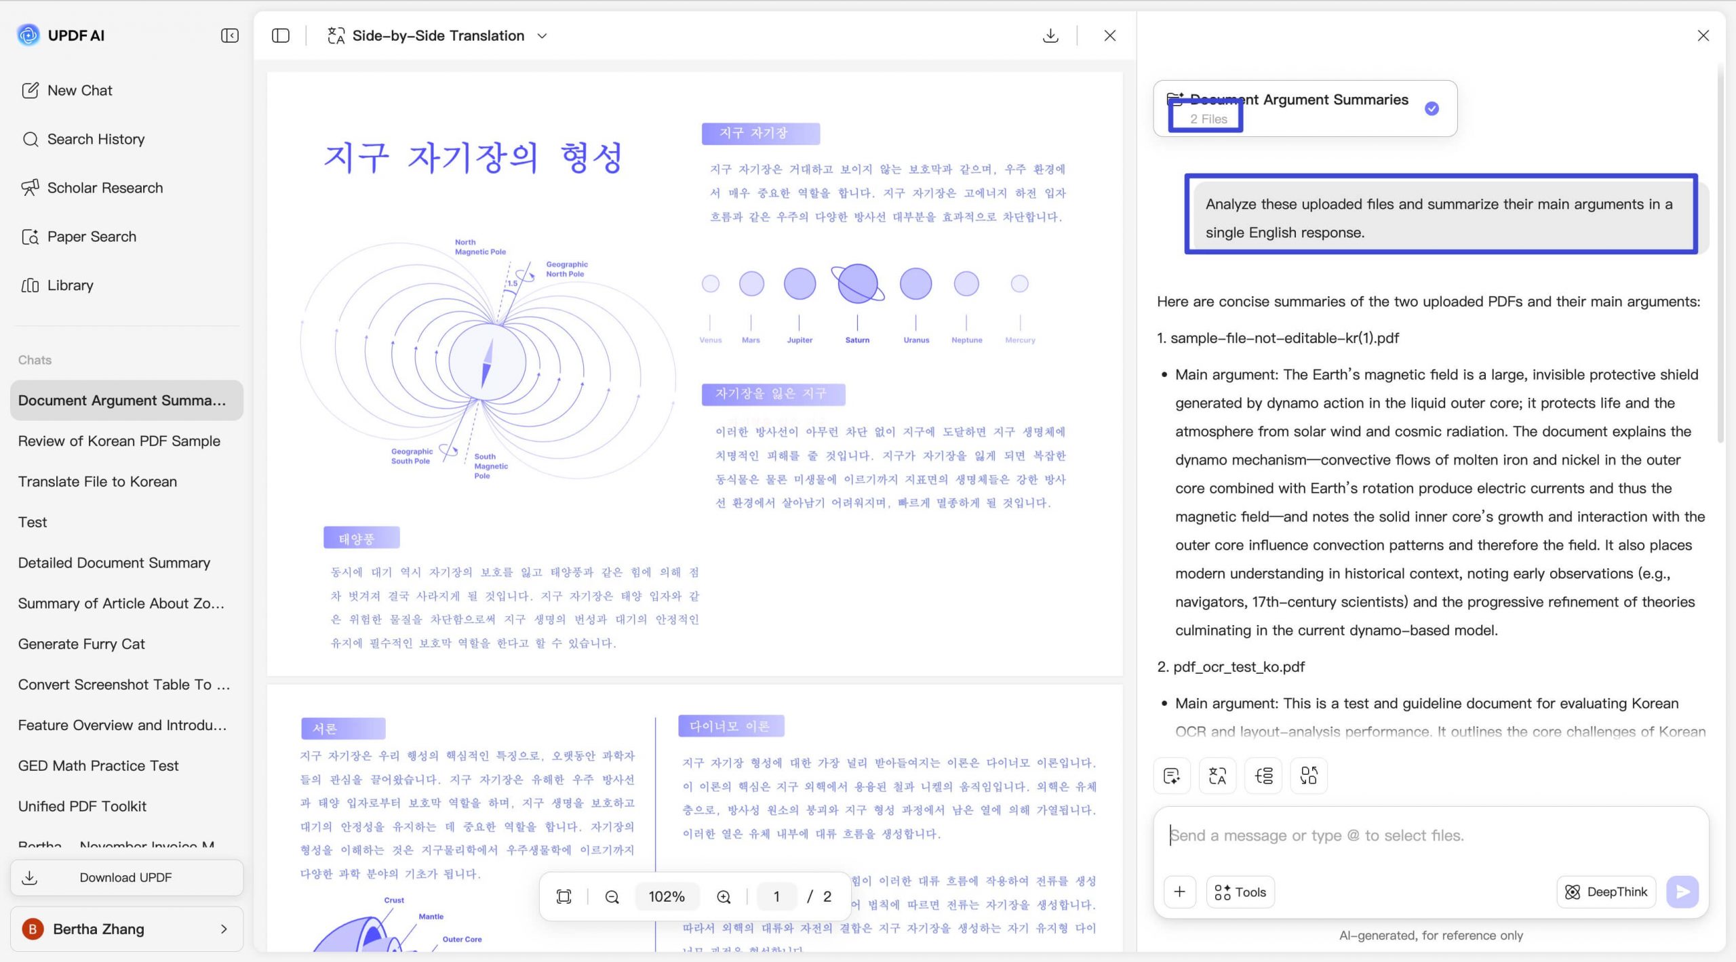Click the Chats section label
Image resolution: width=1736 pixels, height=962 pixels.
pos(35,360)
